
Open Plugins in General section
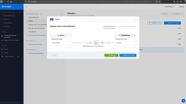click(x=6, y=53)
